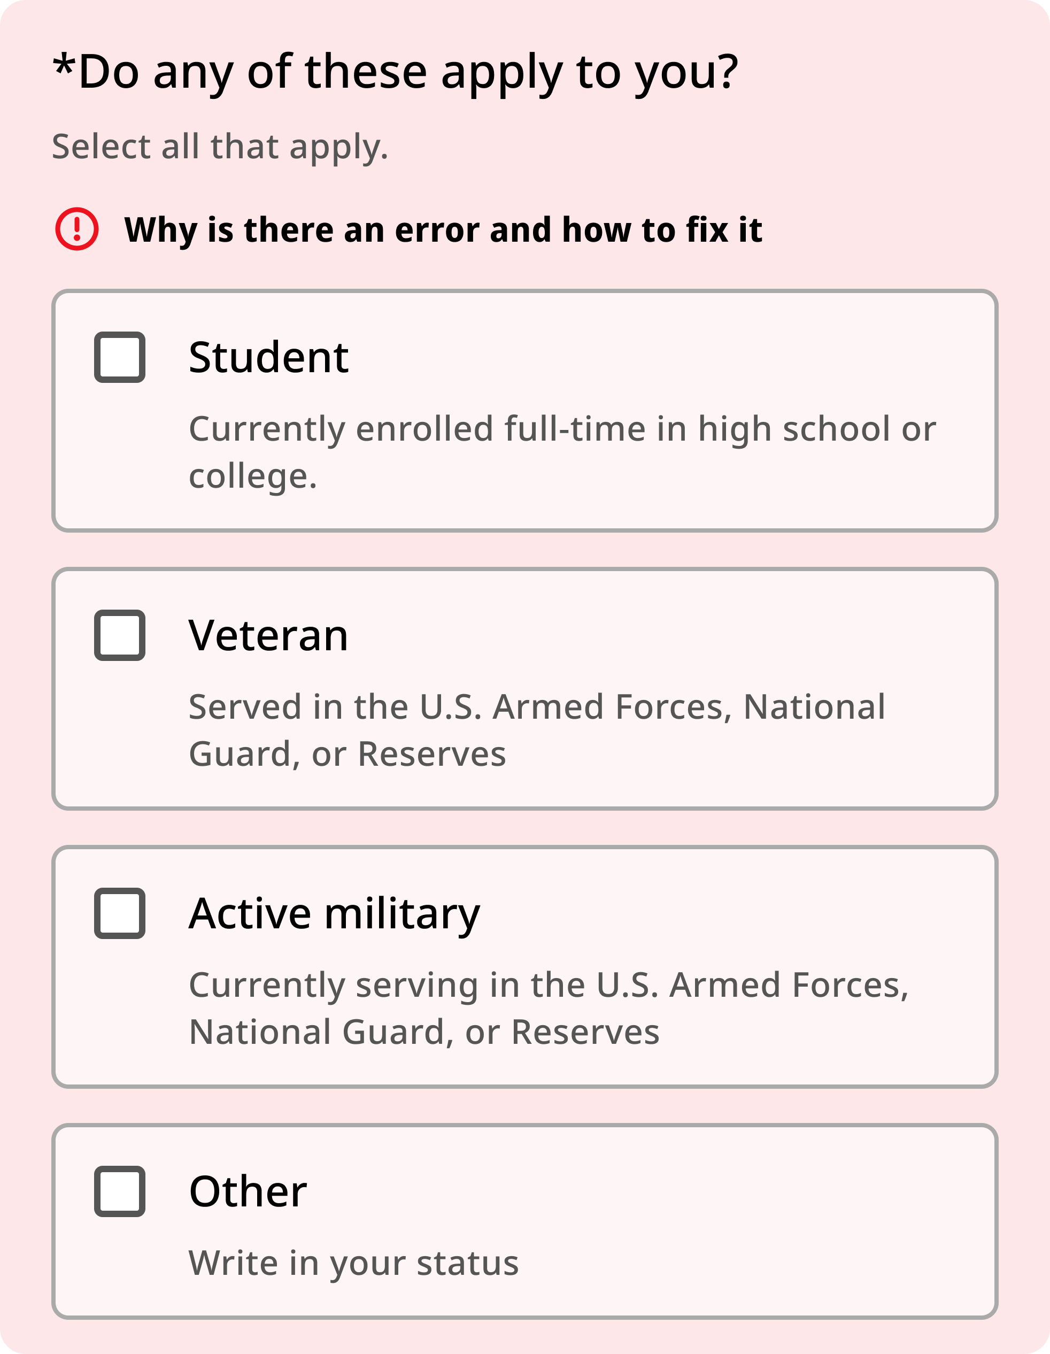Screen dimensions: 1050x1354
Task: Tick the Veteran checkbox
Action: pos(120,635)
